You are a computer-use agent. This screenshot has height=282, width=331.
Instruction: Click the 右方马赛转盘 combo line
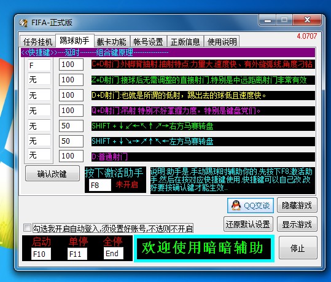click(203, 126)
